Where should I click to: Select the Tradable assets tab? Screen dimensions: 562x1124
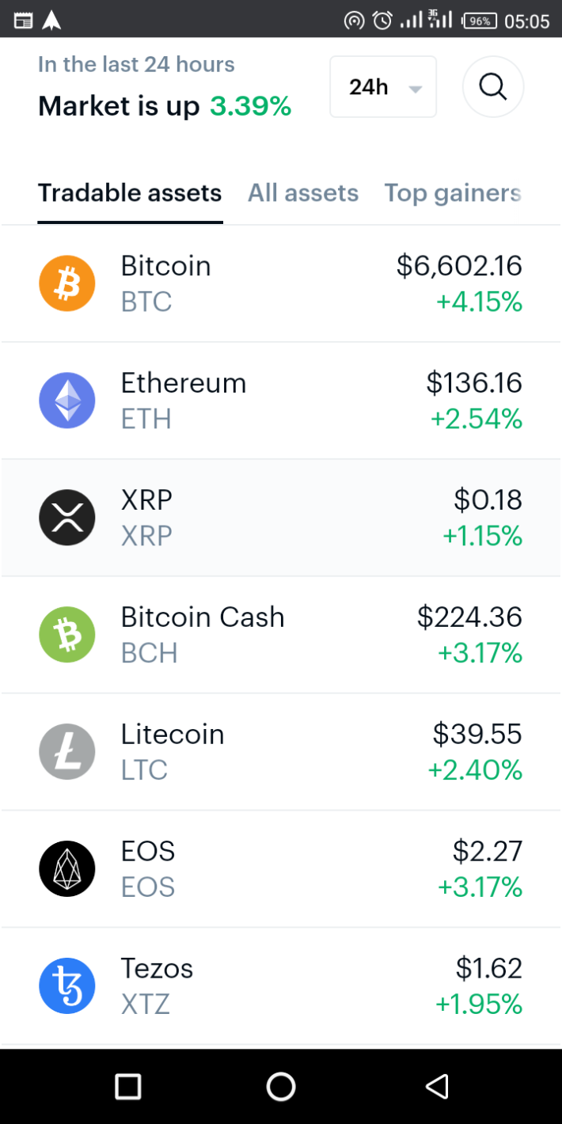tap(130, 193)
